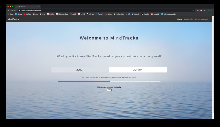Open the Chrome profile avatar

click(208, 11)
